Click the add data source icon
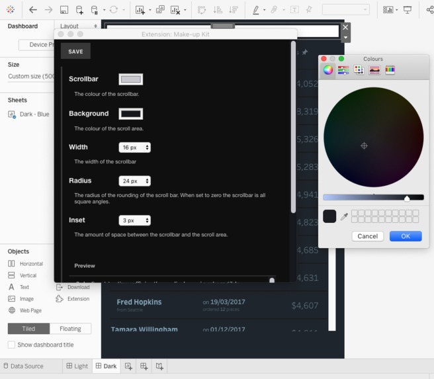The image size is (434, 379). 79,10
